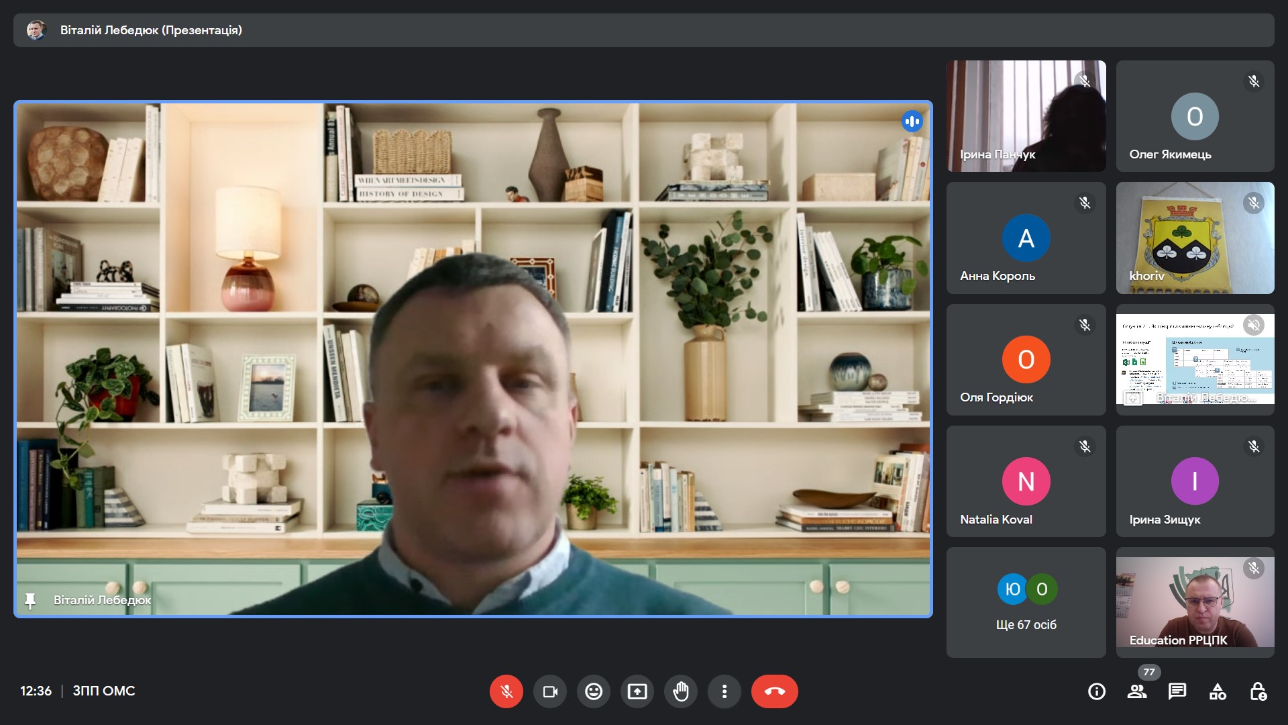Open meeting details info icon

(1096, 691)
